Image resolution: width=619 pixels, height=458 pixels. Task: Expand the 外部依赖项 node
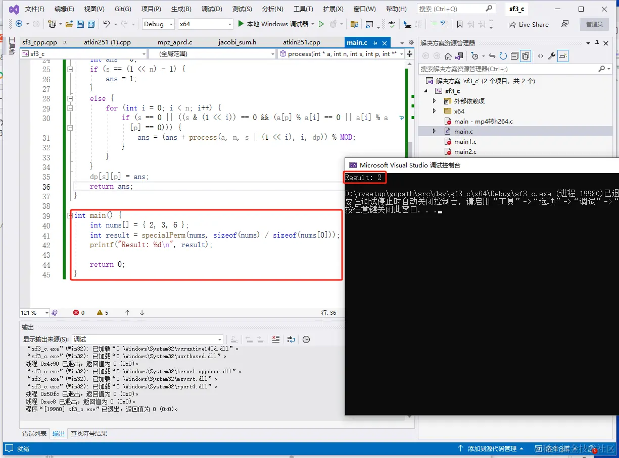pos(434,101)
